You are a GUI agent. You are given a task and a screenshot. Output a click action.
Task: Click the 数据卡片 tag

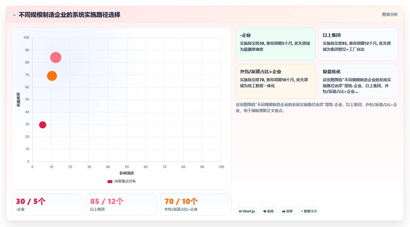click(309, 211)
